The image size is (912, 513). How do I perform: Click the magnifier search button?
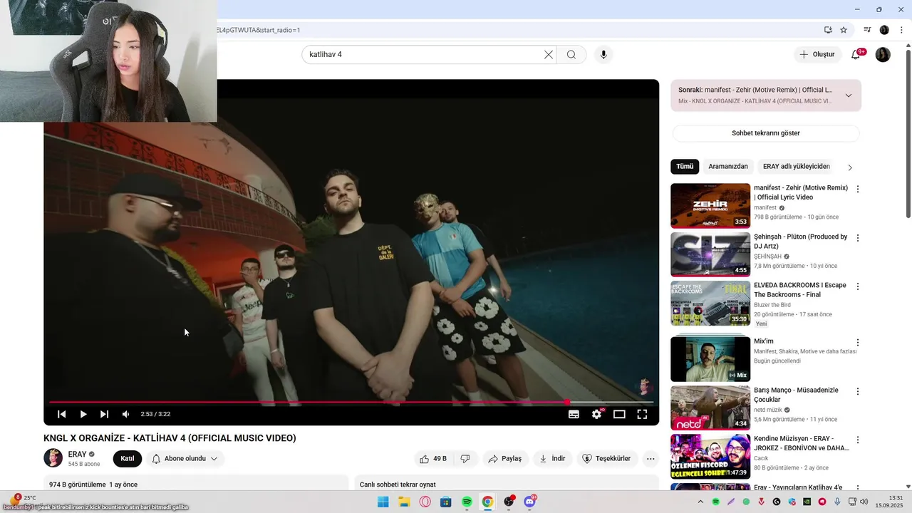tap(571, 55)
